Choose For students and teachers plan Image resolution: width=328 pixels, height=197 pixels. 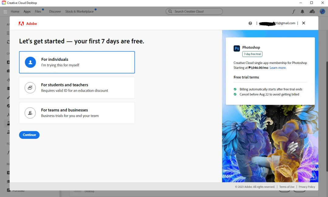point(77,88)
